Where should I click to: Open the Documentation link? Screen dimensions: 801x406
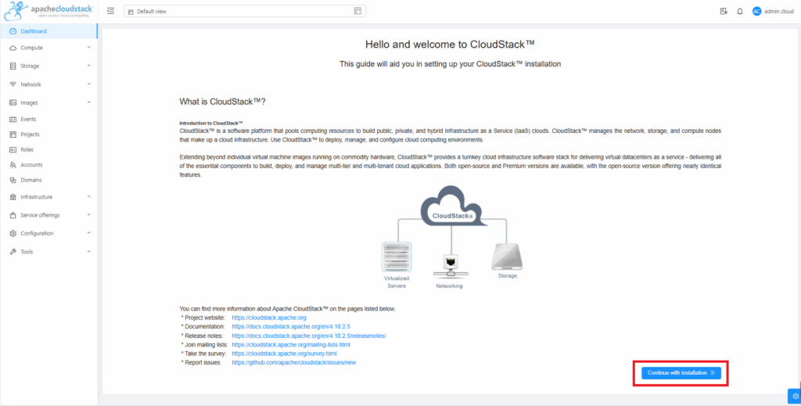pyautogui.click(x=291, y=326)
